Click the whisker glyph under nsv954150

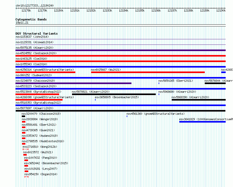26,177
